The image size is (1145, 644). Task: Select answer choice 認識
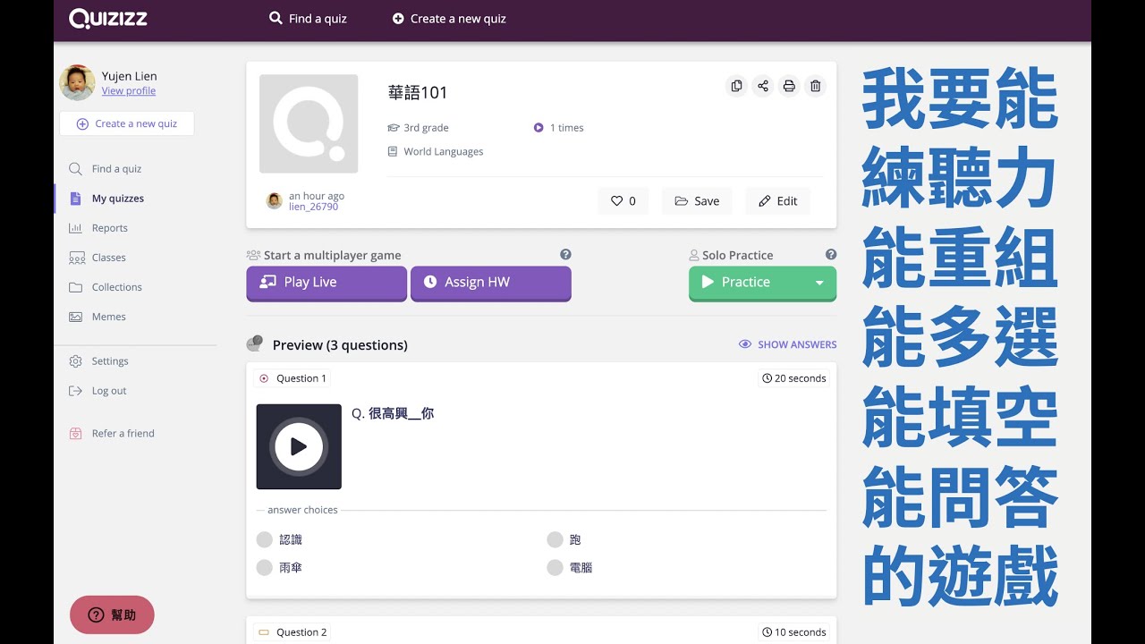tap(279, 539)
